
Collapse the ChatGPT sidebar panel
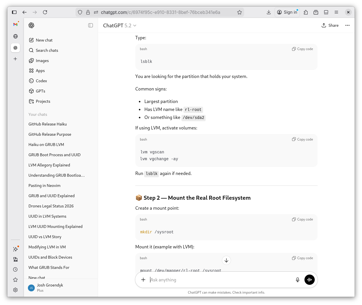click(91, 25)
